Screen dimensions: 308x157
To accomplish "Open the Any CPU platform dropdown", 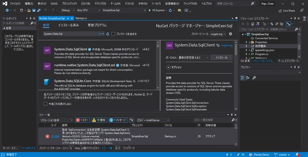I will pos(89,10).
